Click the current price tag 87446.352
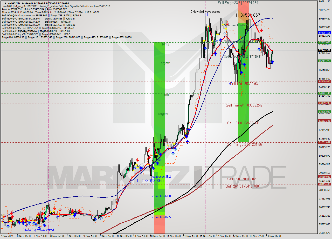Screen dimensions: 332x239 pos(324,50)
